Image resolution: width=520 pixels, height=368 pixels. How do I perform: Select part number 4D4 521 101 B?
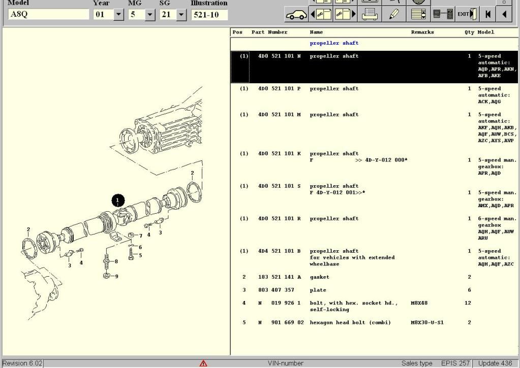(x=279, y=251)
